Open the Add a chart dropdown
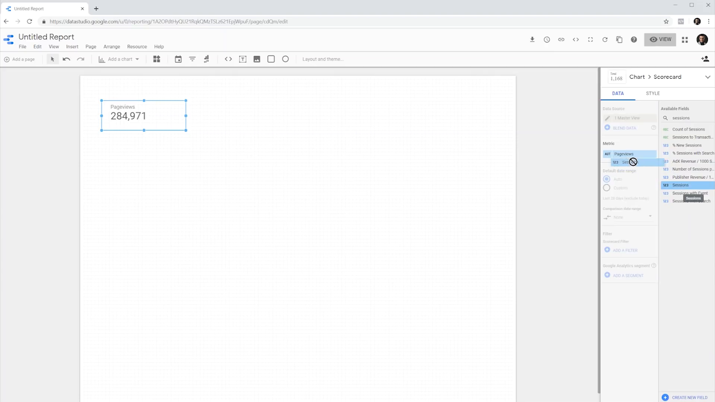Screen dimensions: 715x402 [119, 59]
